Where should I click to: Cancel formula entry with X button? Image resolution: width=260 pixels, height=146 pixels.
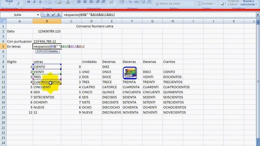pyautogui.click(x=48, y=15)
